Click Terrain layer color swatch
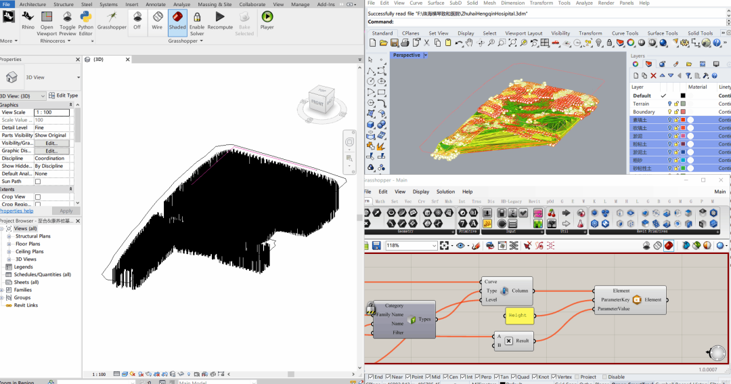Image resolution: width=731 pixels, height=384 pixels. [x=683, y=104]
